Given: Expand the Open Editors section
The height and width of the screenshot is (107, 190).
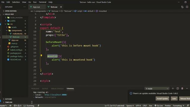Looking at the screenshot, I should click(x=11, y=11).
